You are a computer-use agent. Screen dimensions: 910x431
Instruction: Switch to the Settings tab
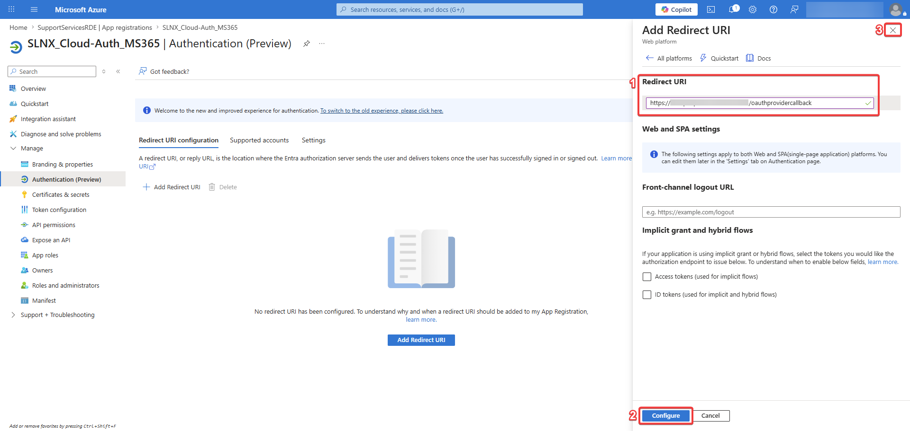pyautogui.click(x=314, y=140)
